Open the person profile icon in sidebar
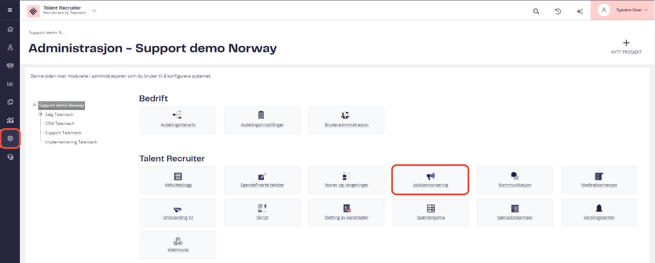This screenshot has width=655, height=263. pos(10,47)
